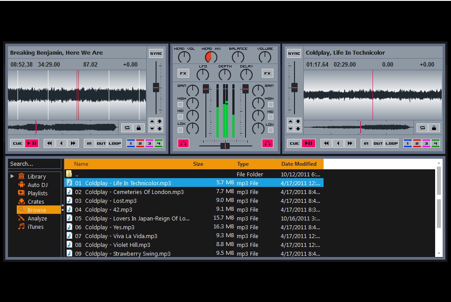Open Playlists in the sidebar
Screen dimensions: 451x302
[37, 193]
